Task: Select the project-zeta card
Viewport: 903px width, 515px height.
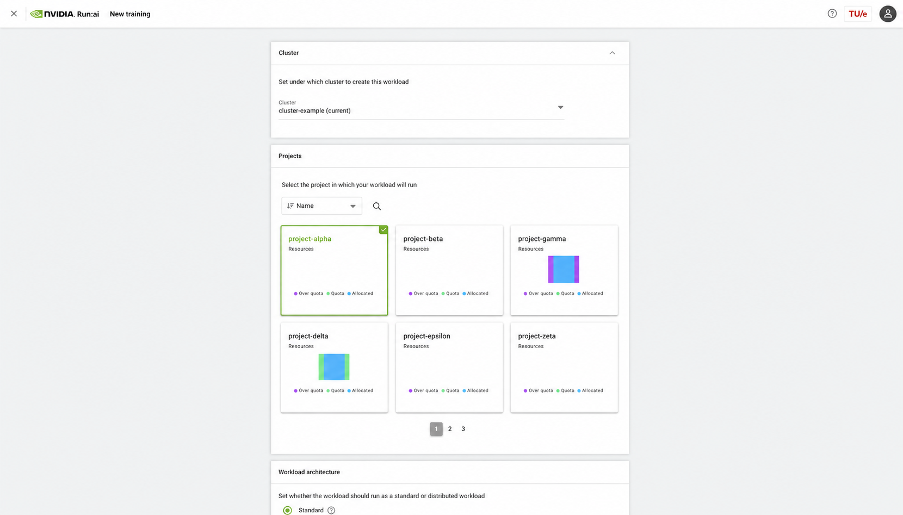Action: pos(564,368)
